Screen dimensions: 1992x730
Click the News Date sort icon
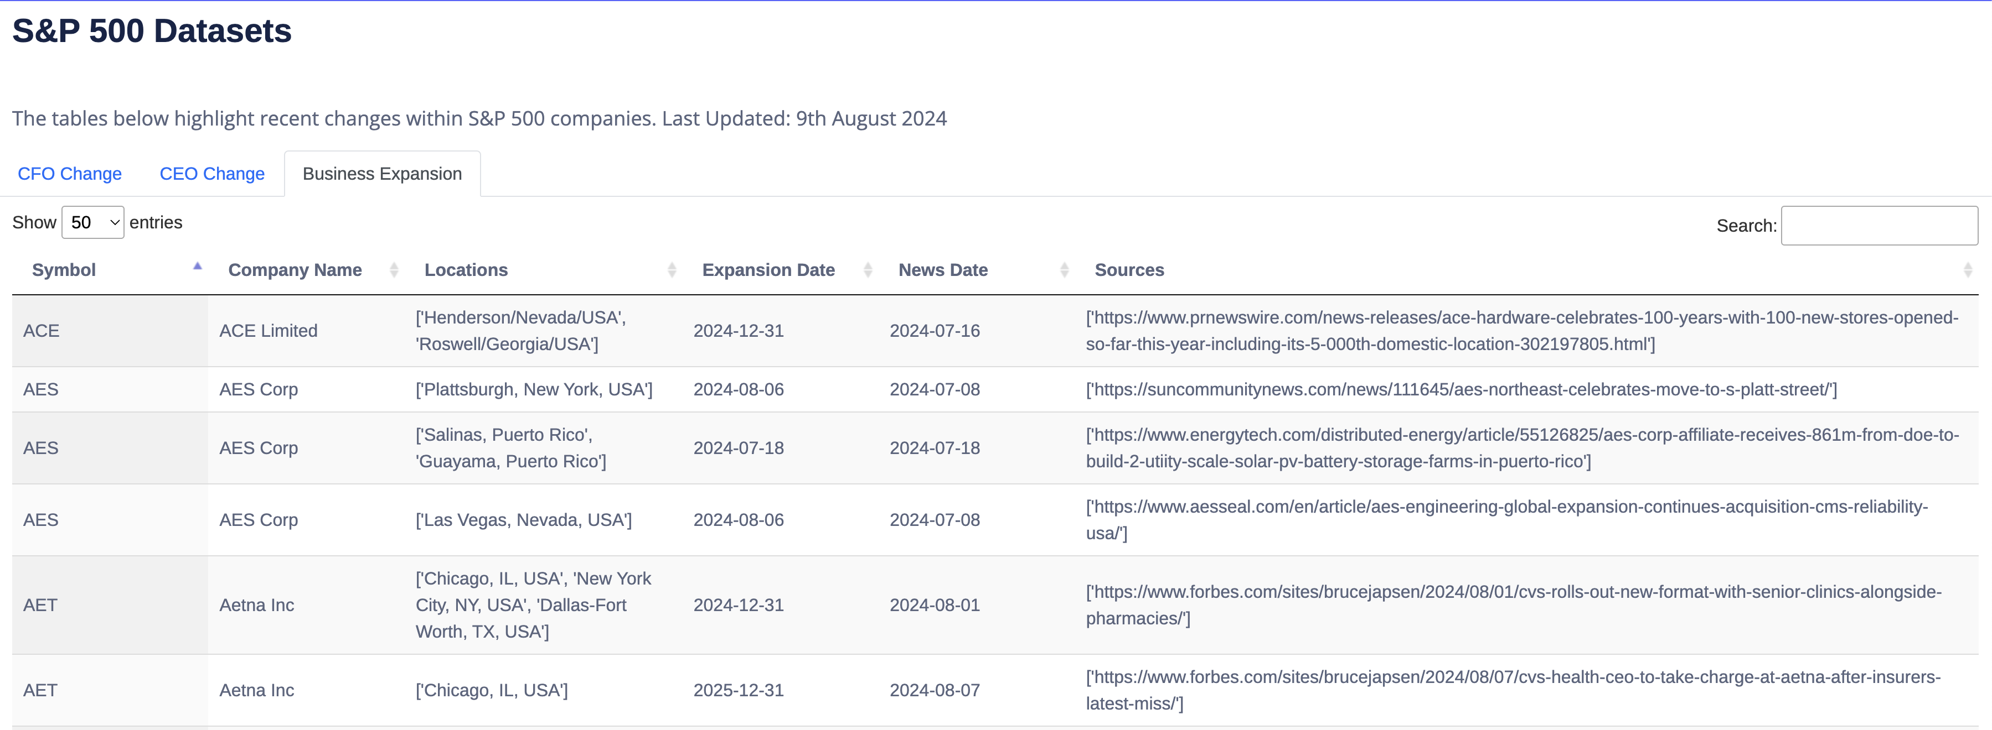coord(1064,270)
